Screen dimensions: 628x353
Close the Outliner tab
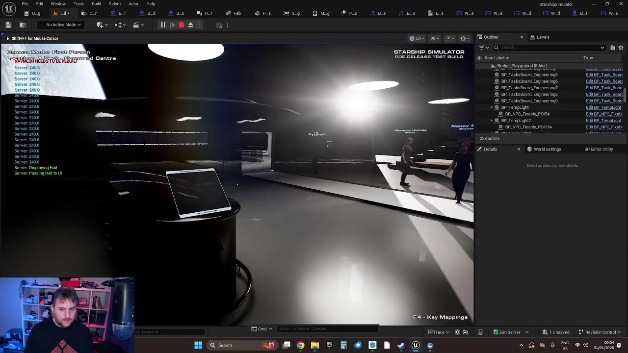(522, 37)
